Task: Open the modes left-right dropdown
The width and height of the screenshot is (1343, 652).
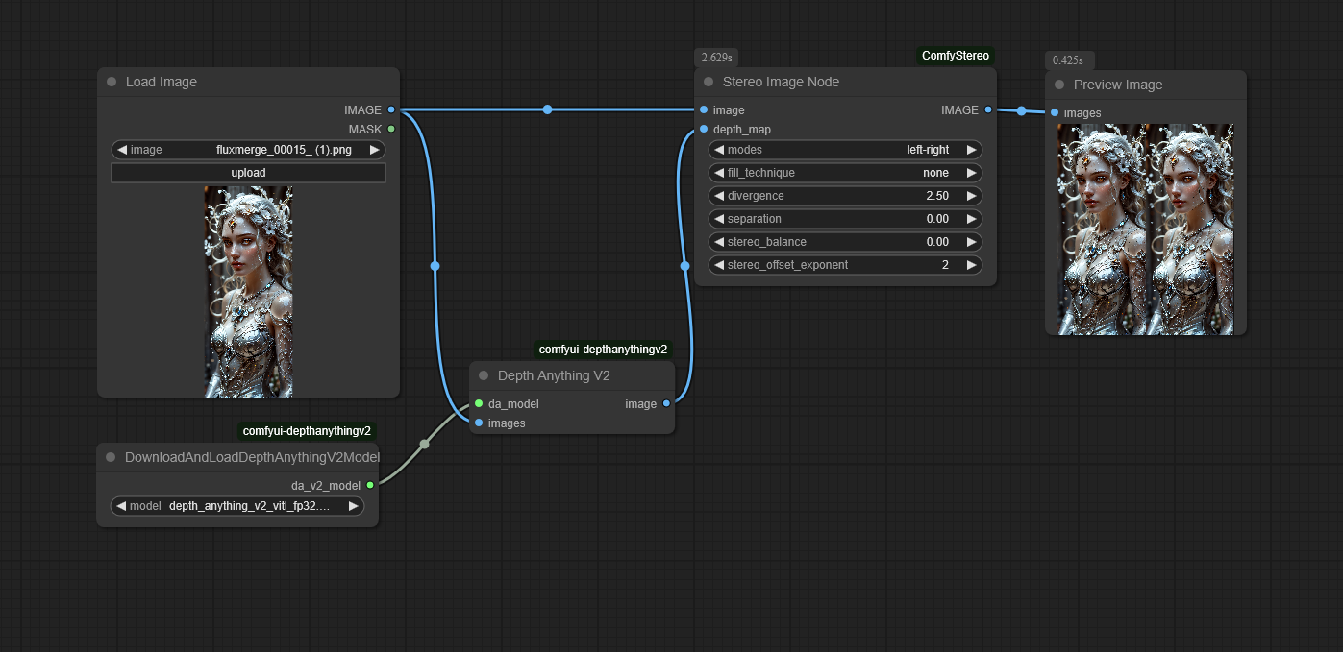Action: (x=845, y=150)
